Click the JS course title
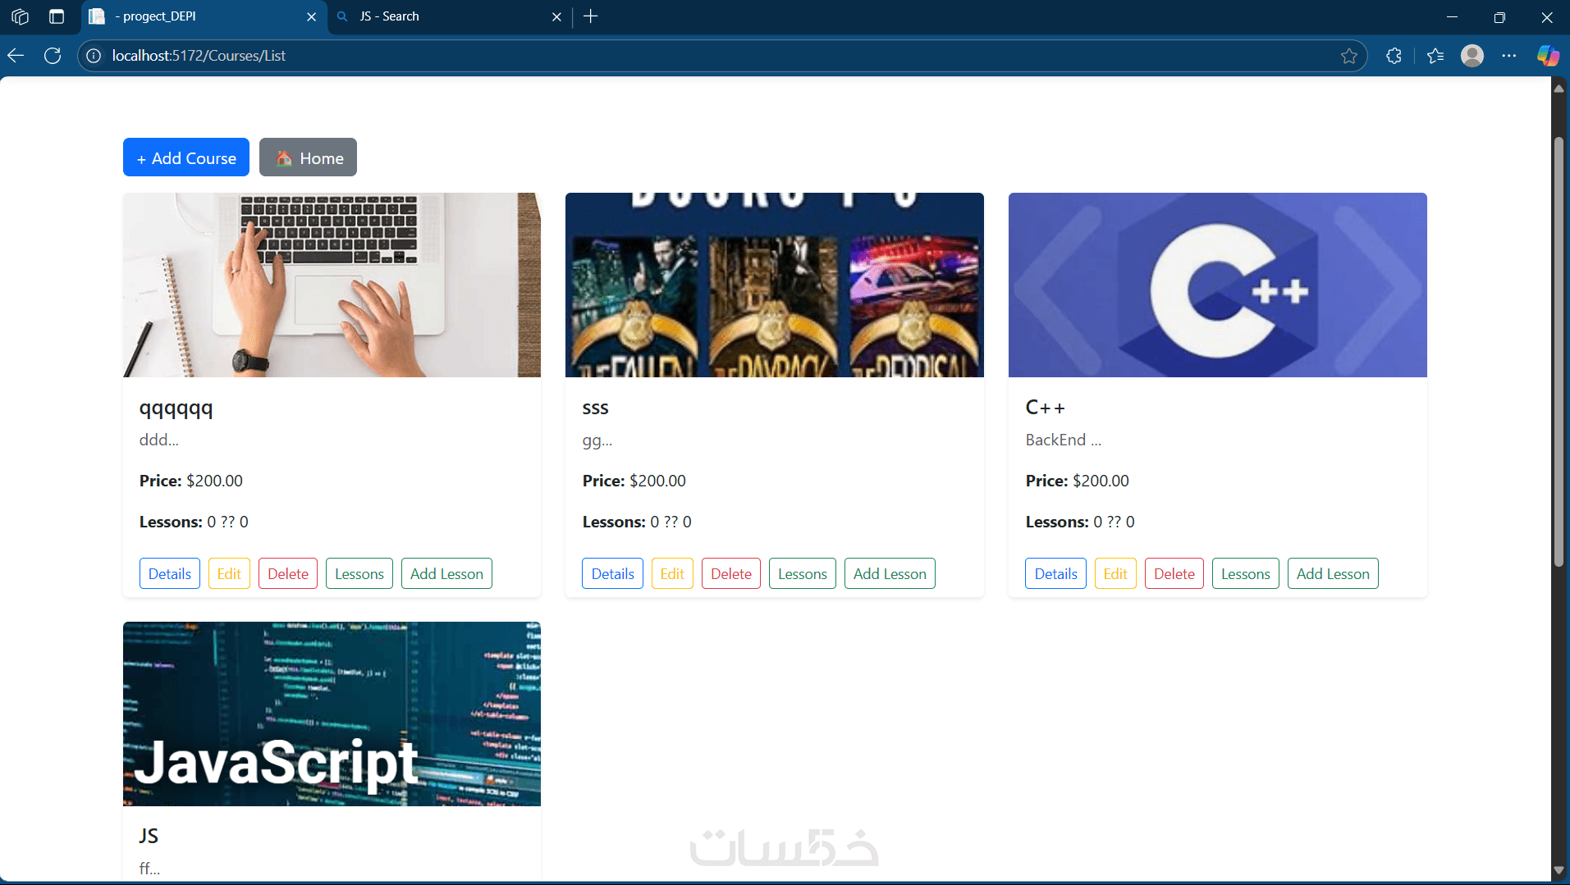 tap(149, 836)
